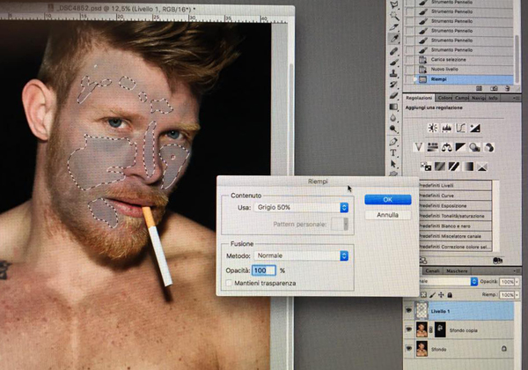
Task: Hide the Sfondo copia layer
Action: tap(408, 329)
